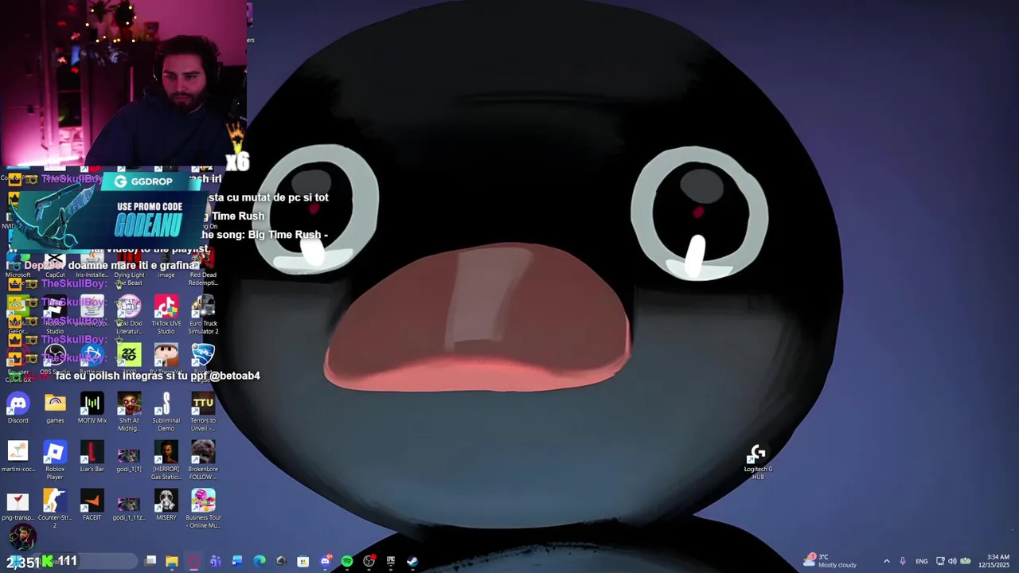The height and width of the screenshot is (573, 1019).
Task: Open Spotify from taskbar
Action: point(347,561)
